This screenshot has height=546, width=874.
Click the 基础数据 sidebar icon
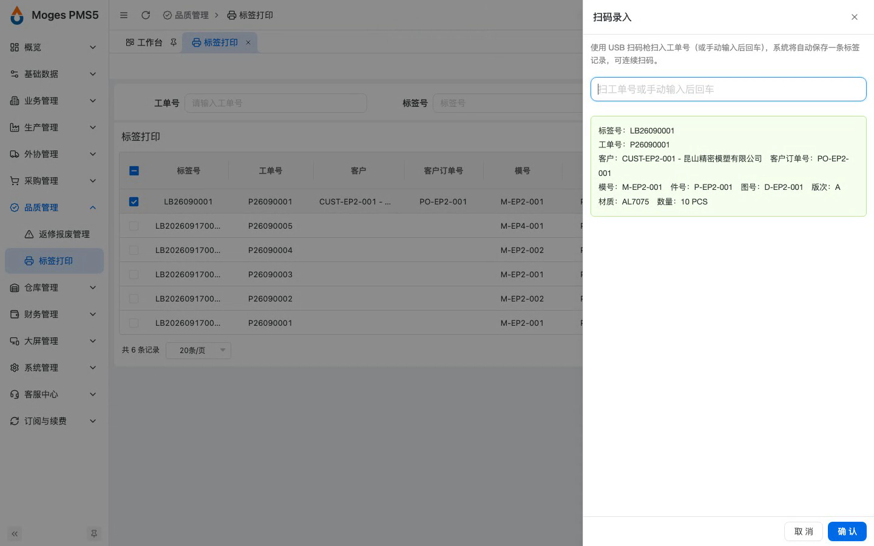pyautogui.click(x=15, y=74)
